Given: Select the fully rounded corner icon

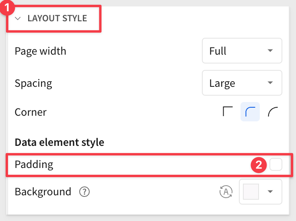Looking at the screenshot, I should [x=273, y=112].
